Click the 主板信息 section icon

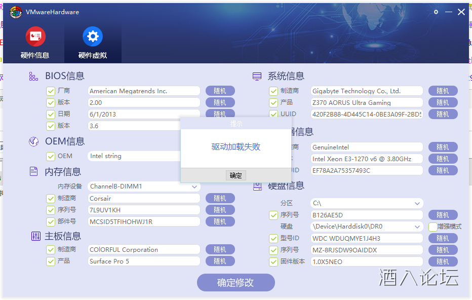point(35,236)
